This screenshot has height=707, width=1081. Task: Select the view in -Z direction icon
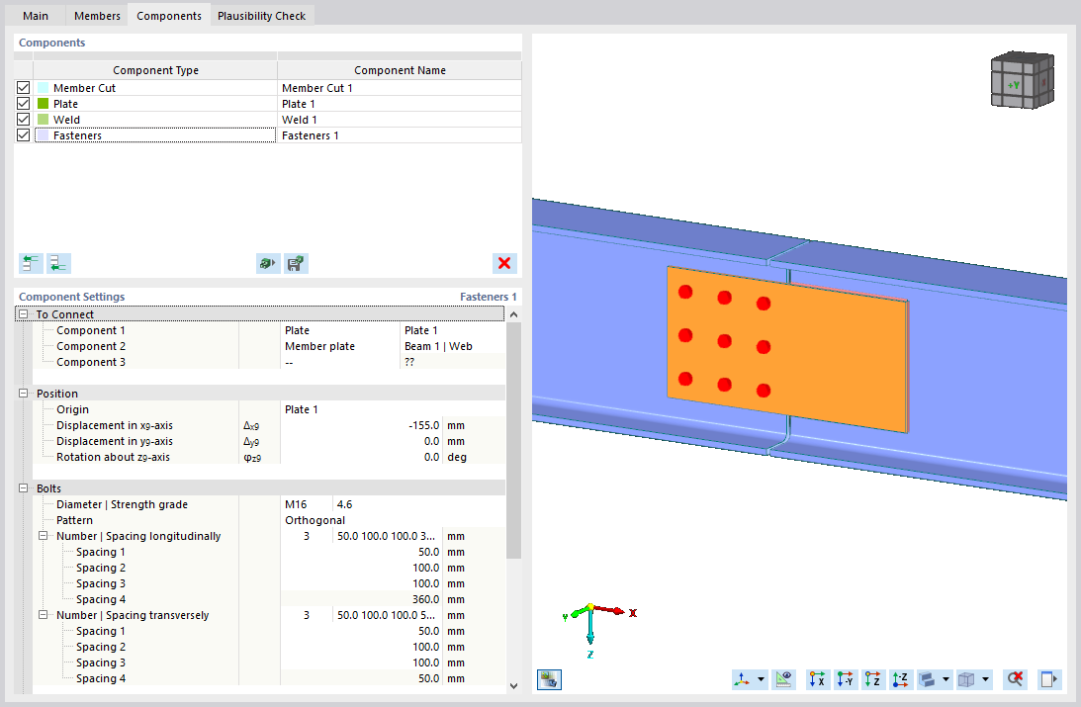(898, 679)
